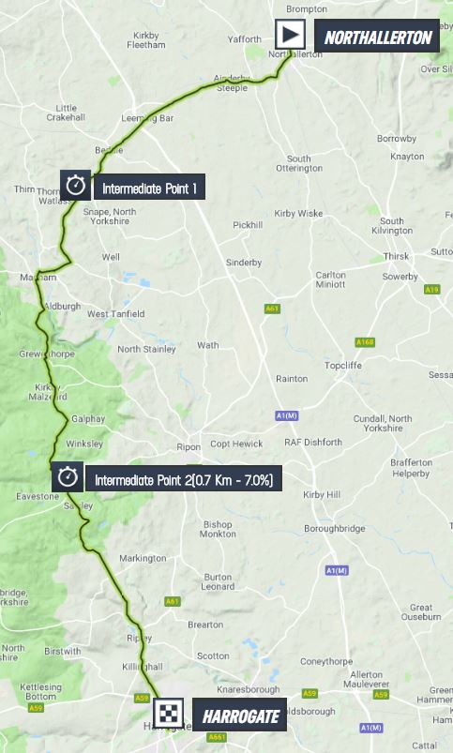Select the HARROGATE finish label

pos(240,715)
